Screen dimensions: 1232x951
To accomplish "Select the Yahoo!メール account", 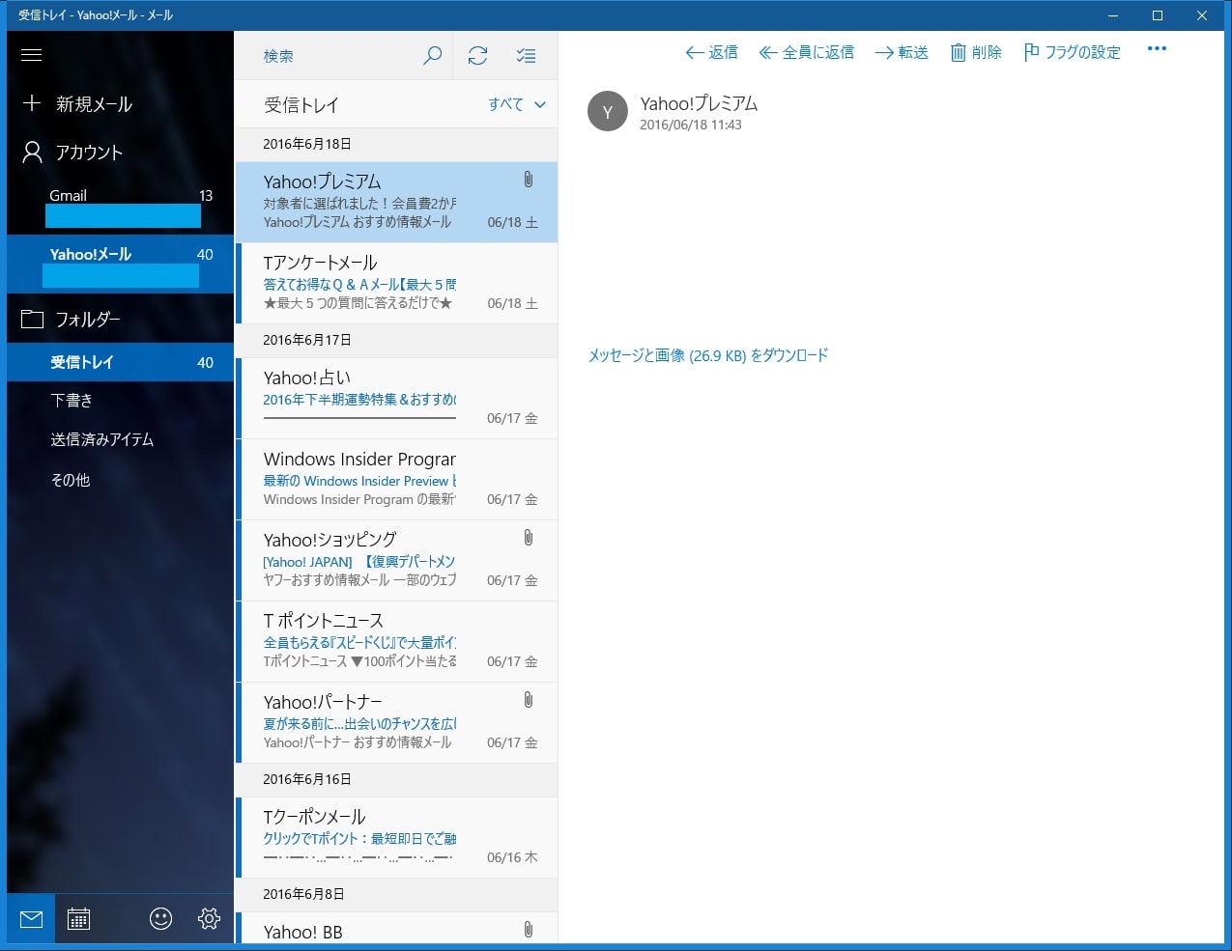I will coord(120,264).
